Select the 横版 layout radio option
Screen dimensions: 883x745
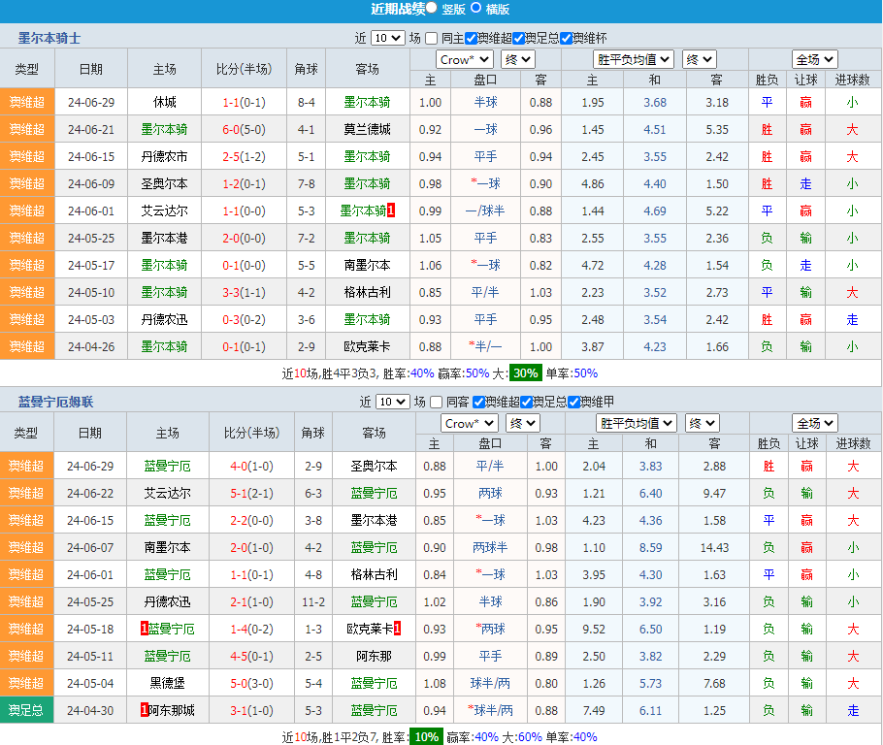(476, 8)
